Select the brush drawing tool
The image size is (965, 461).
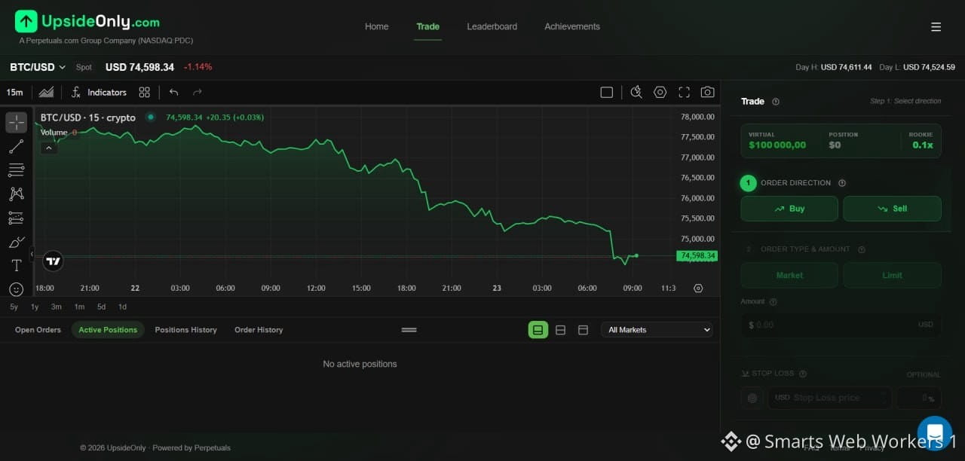16,242
